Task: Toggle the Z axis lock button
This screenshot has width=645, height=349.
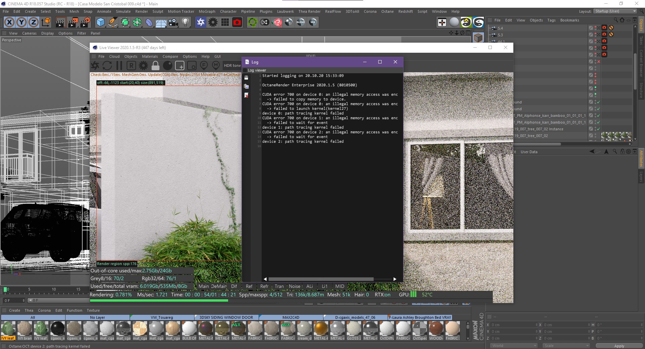Action: (34, 22)
